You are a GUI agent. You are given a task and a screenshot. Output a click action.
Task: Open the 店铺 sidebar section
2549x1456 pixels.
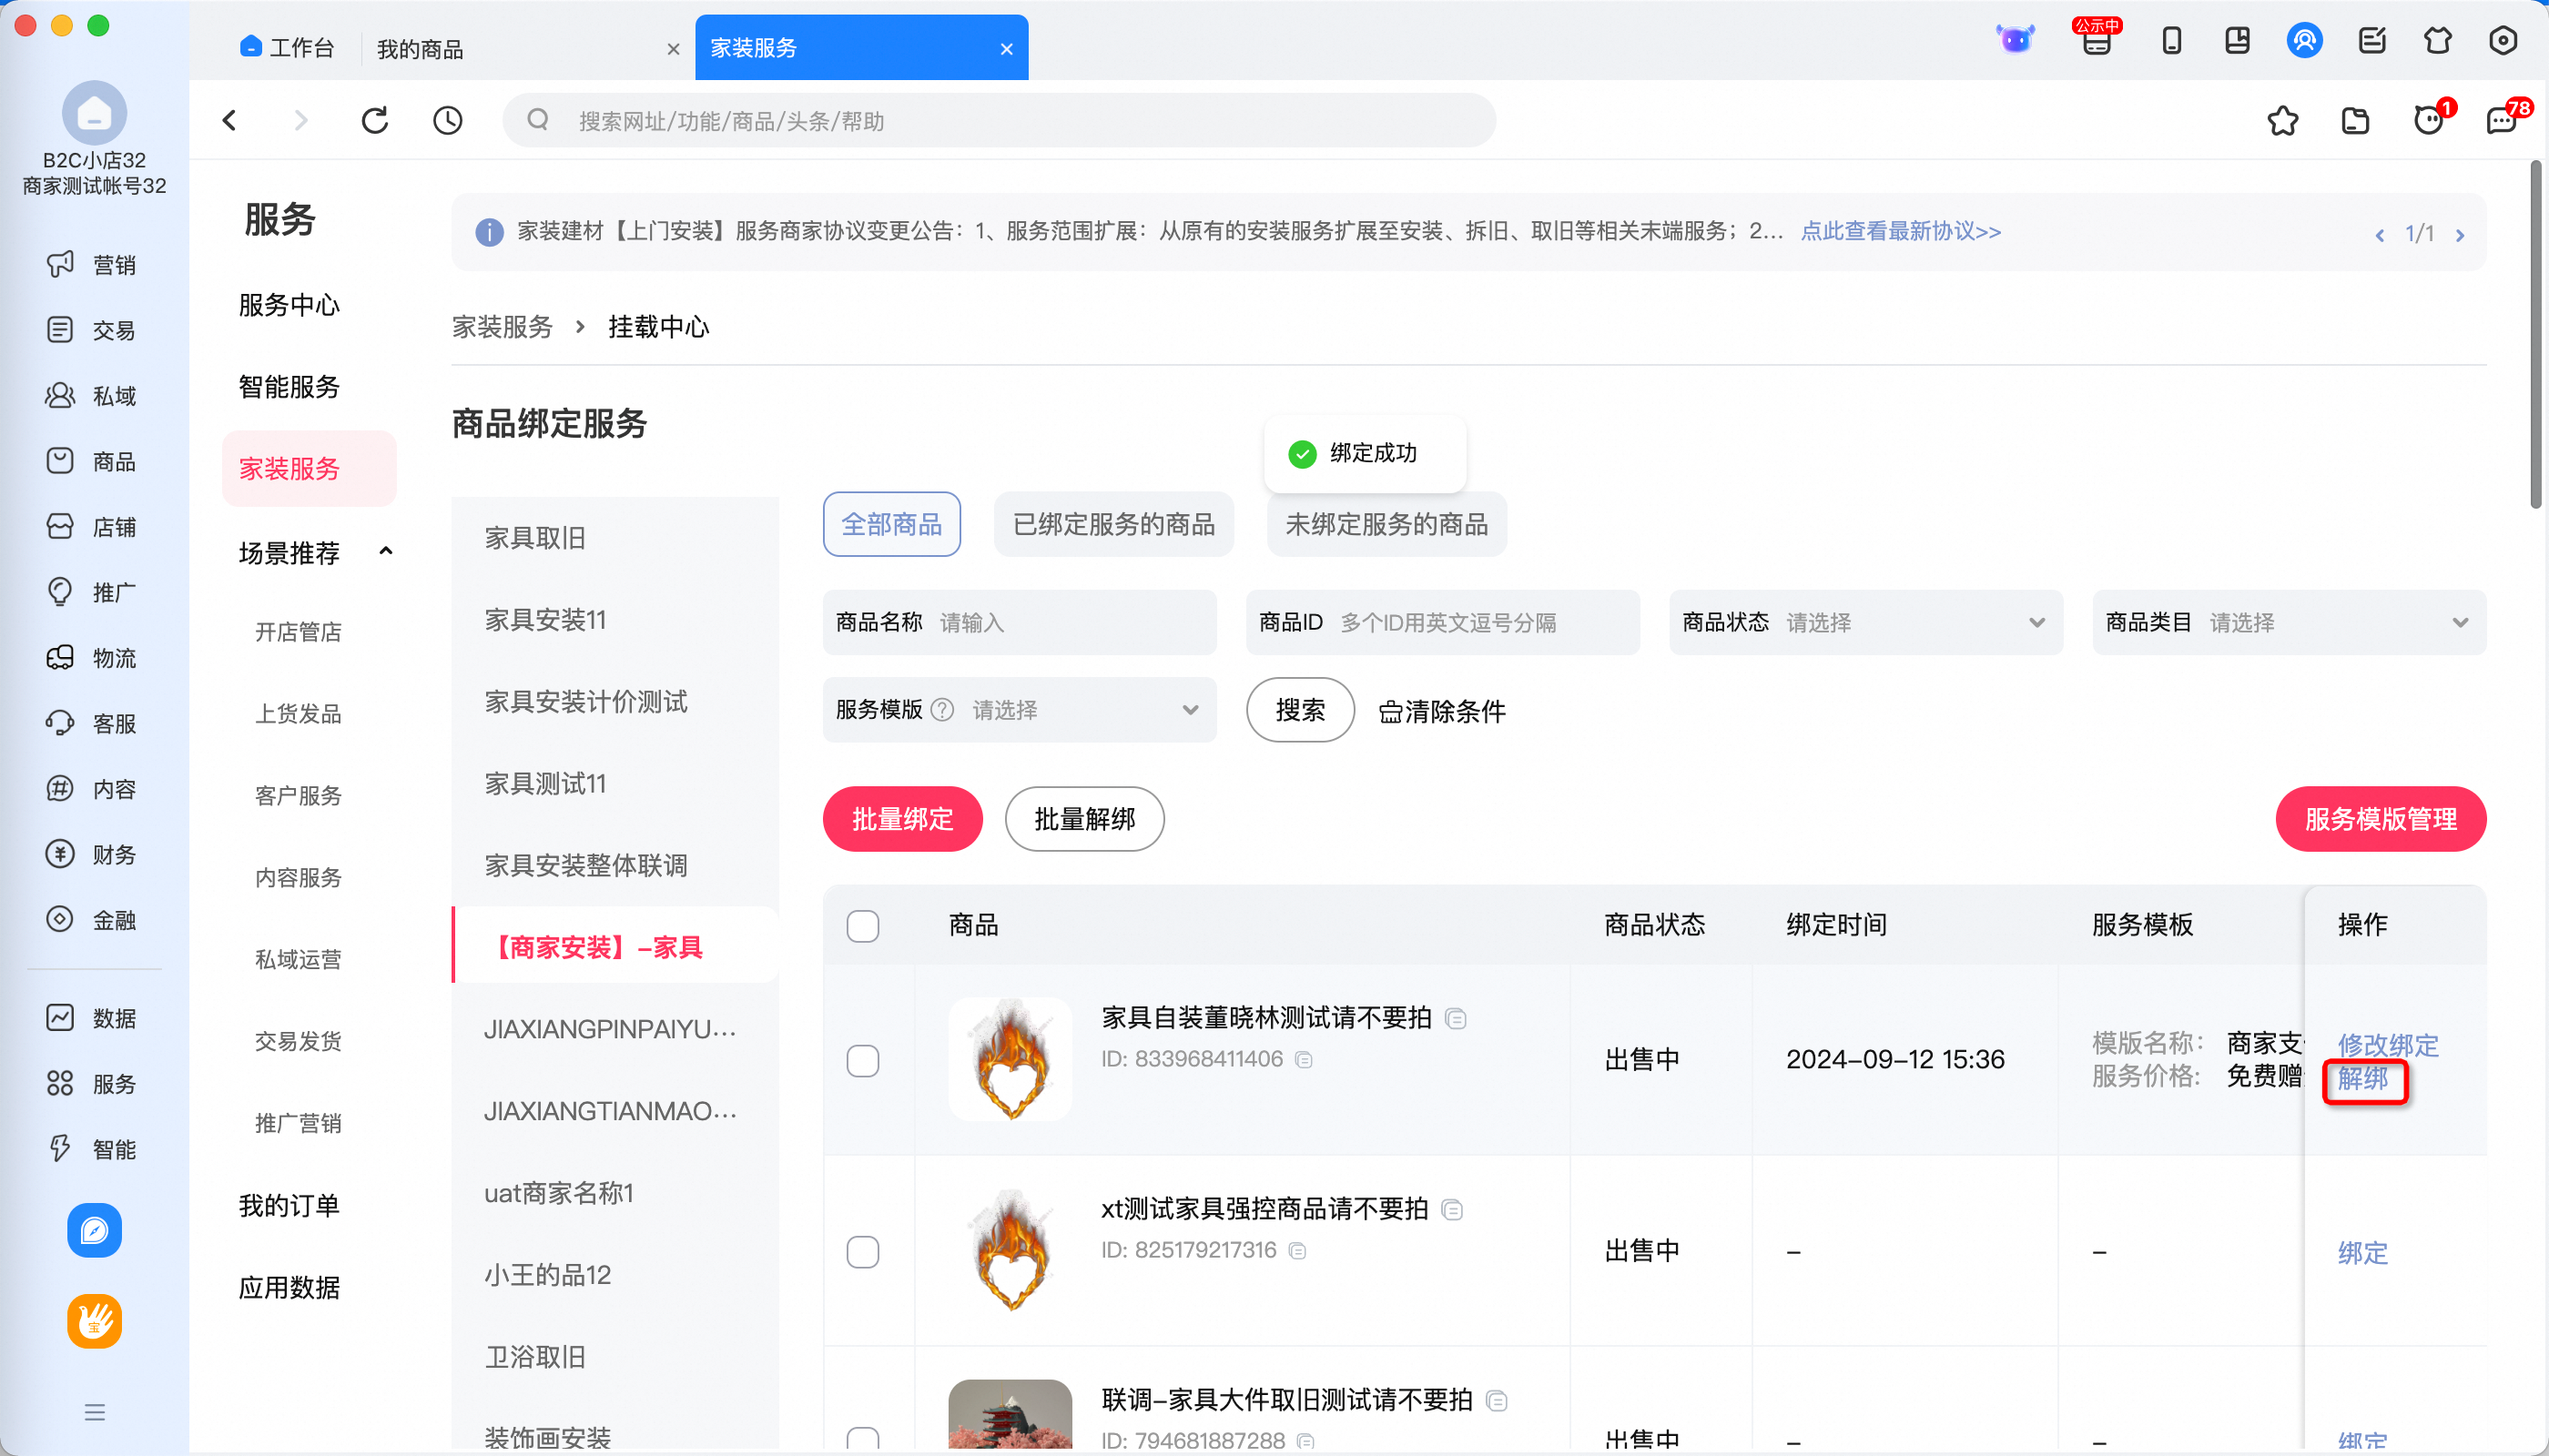pyautogui.click(x=92, y=527)
